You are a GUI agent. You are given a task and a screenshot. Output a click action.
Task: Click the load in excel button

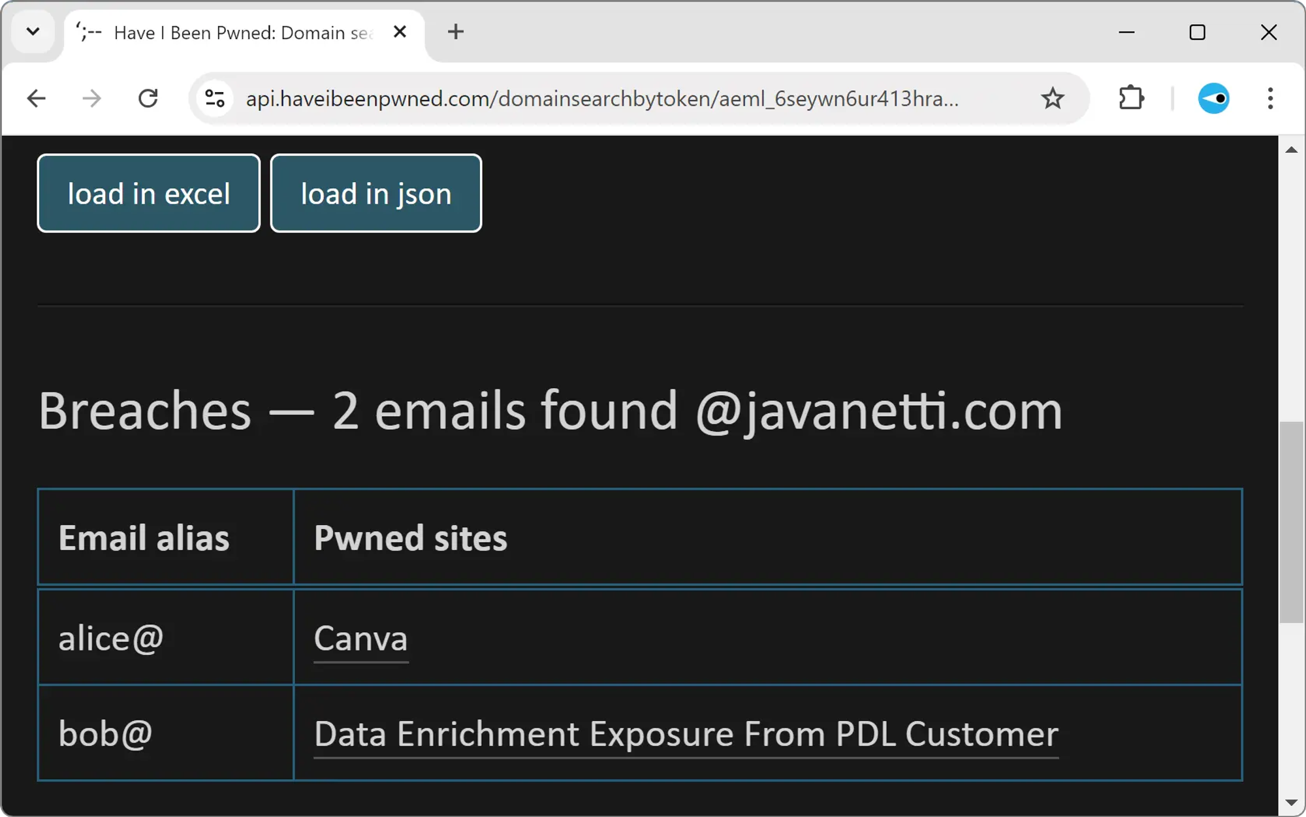coord(149,193)
